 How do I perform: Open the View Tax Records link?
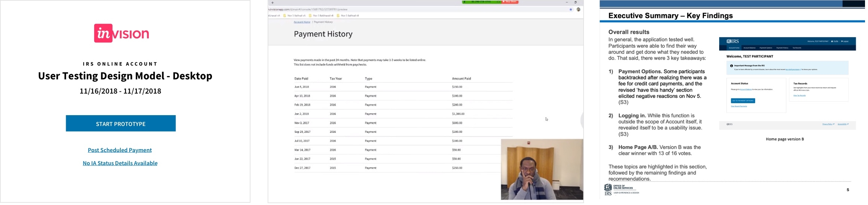(800, 95)
